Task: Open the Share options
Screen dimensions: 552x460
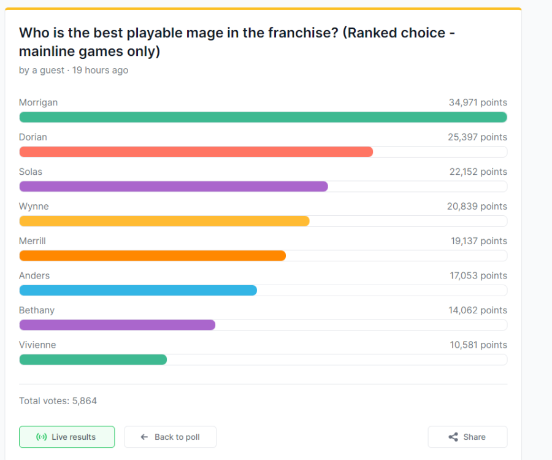Action: tap(467, 437)
